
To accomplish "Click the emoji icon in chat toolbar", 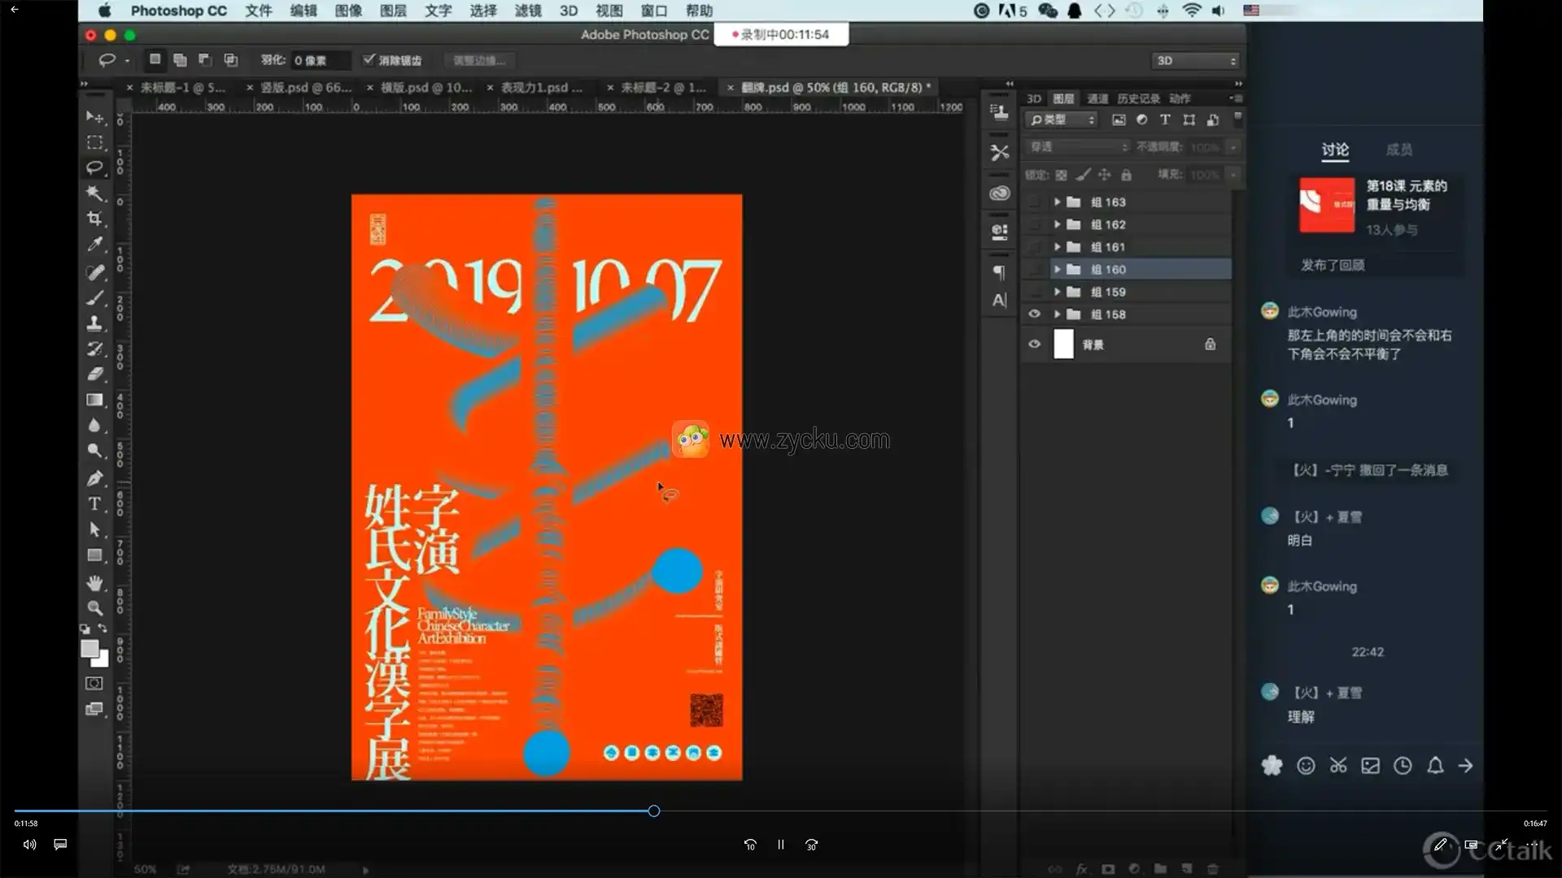I will [1306, 766].
